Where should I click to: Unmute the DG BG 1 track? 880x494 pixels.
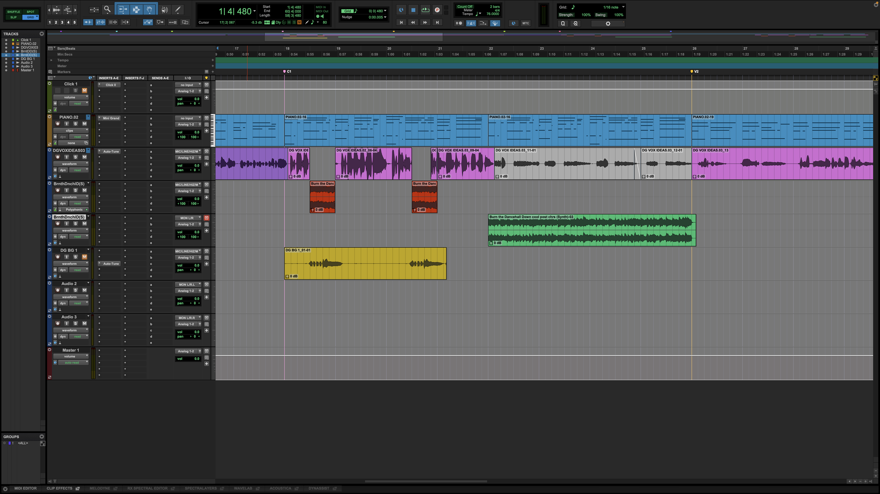coord(84,257)
